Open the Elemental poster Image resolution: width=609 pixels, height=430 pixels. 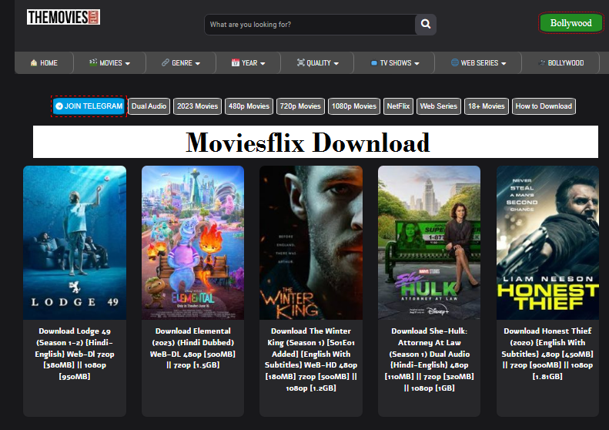click(x=192, y=243)
